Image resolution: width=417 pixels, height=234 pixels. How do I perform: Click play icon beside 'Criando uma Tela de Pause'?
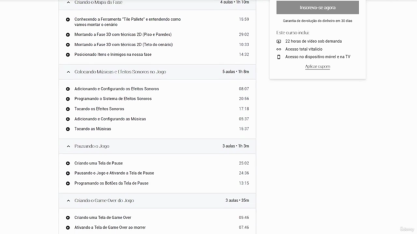[68, 163]
